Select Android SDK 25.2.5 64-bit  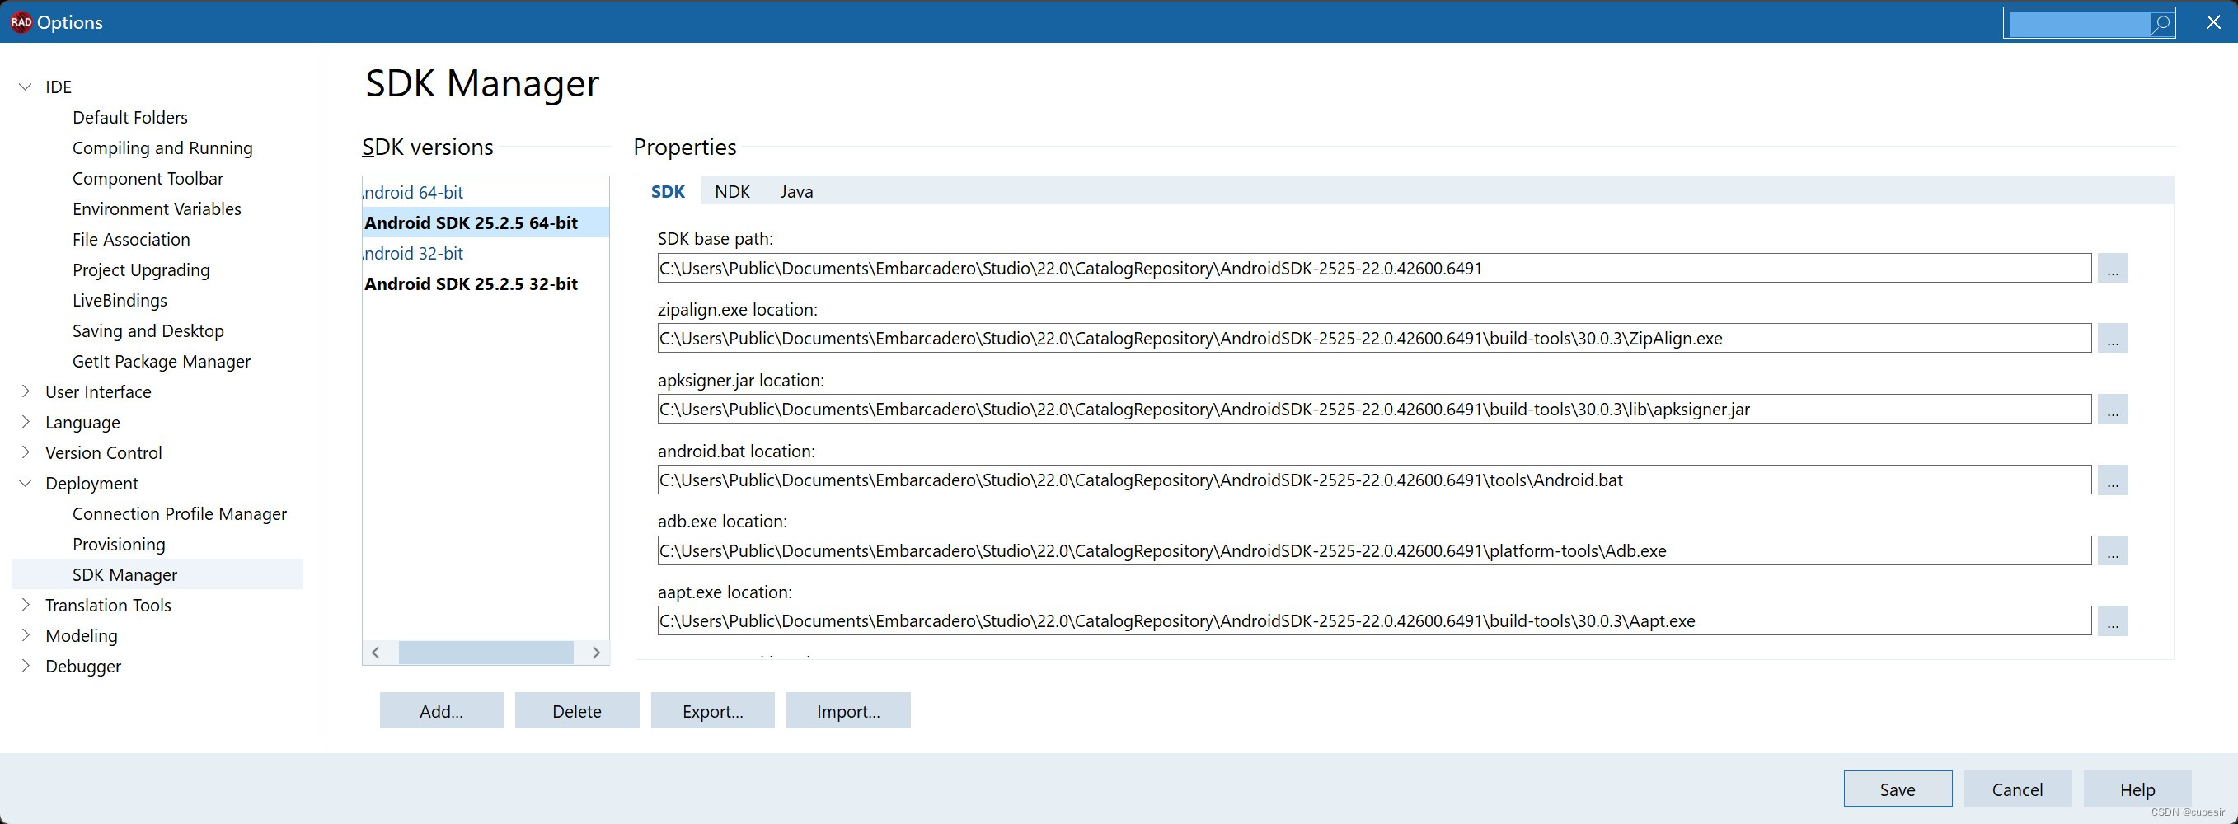486,223
